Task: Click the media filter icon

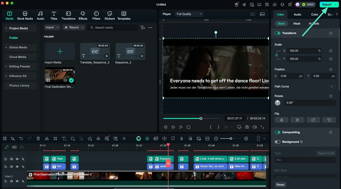Action: 143,28
